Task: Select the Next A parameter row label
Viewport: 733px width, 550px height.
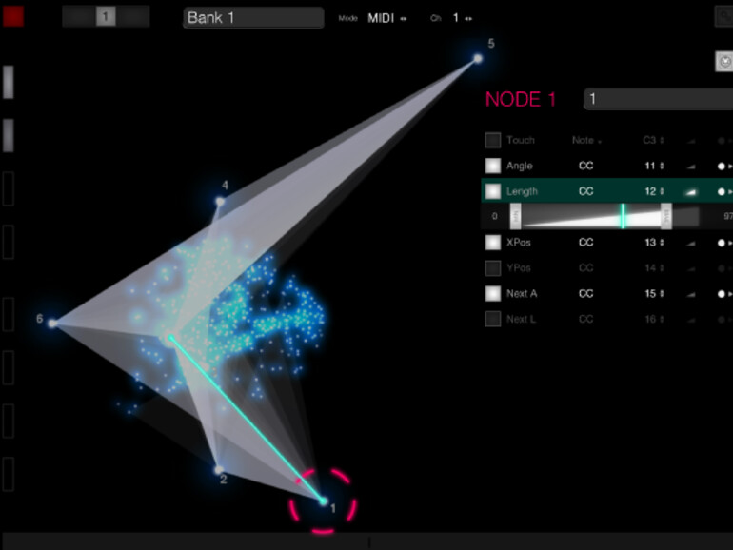Action: coord(522,293)
